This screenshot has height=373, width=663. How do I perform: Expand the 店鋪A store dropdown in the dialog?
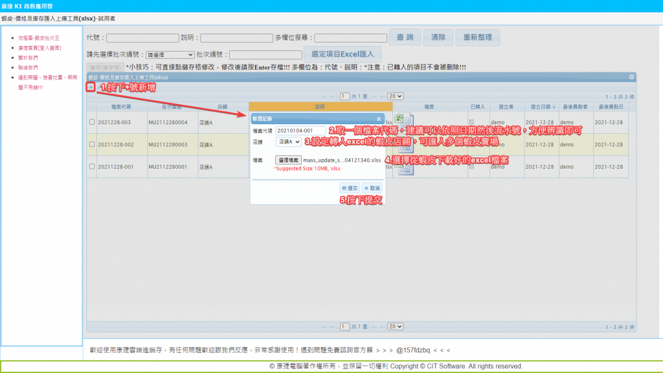point(288,142)
